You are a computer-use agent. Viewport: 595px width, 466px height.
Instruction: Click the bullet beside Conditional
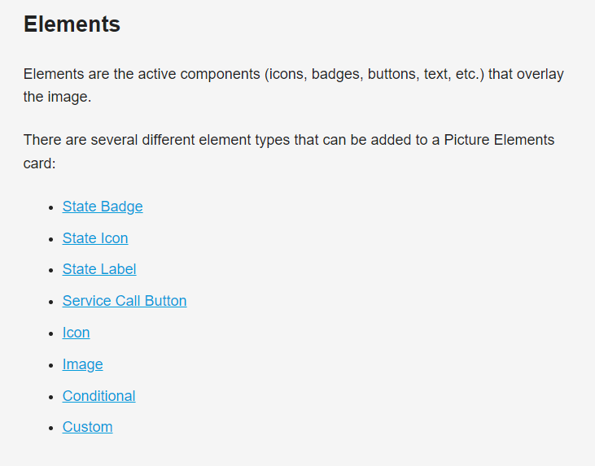coord(51,397)
